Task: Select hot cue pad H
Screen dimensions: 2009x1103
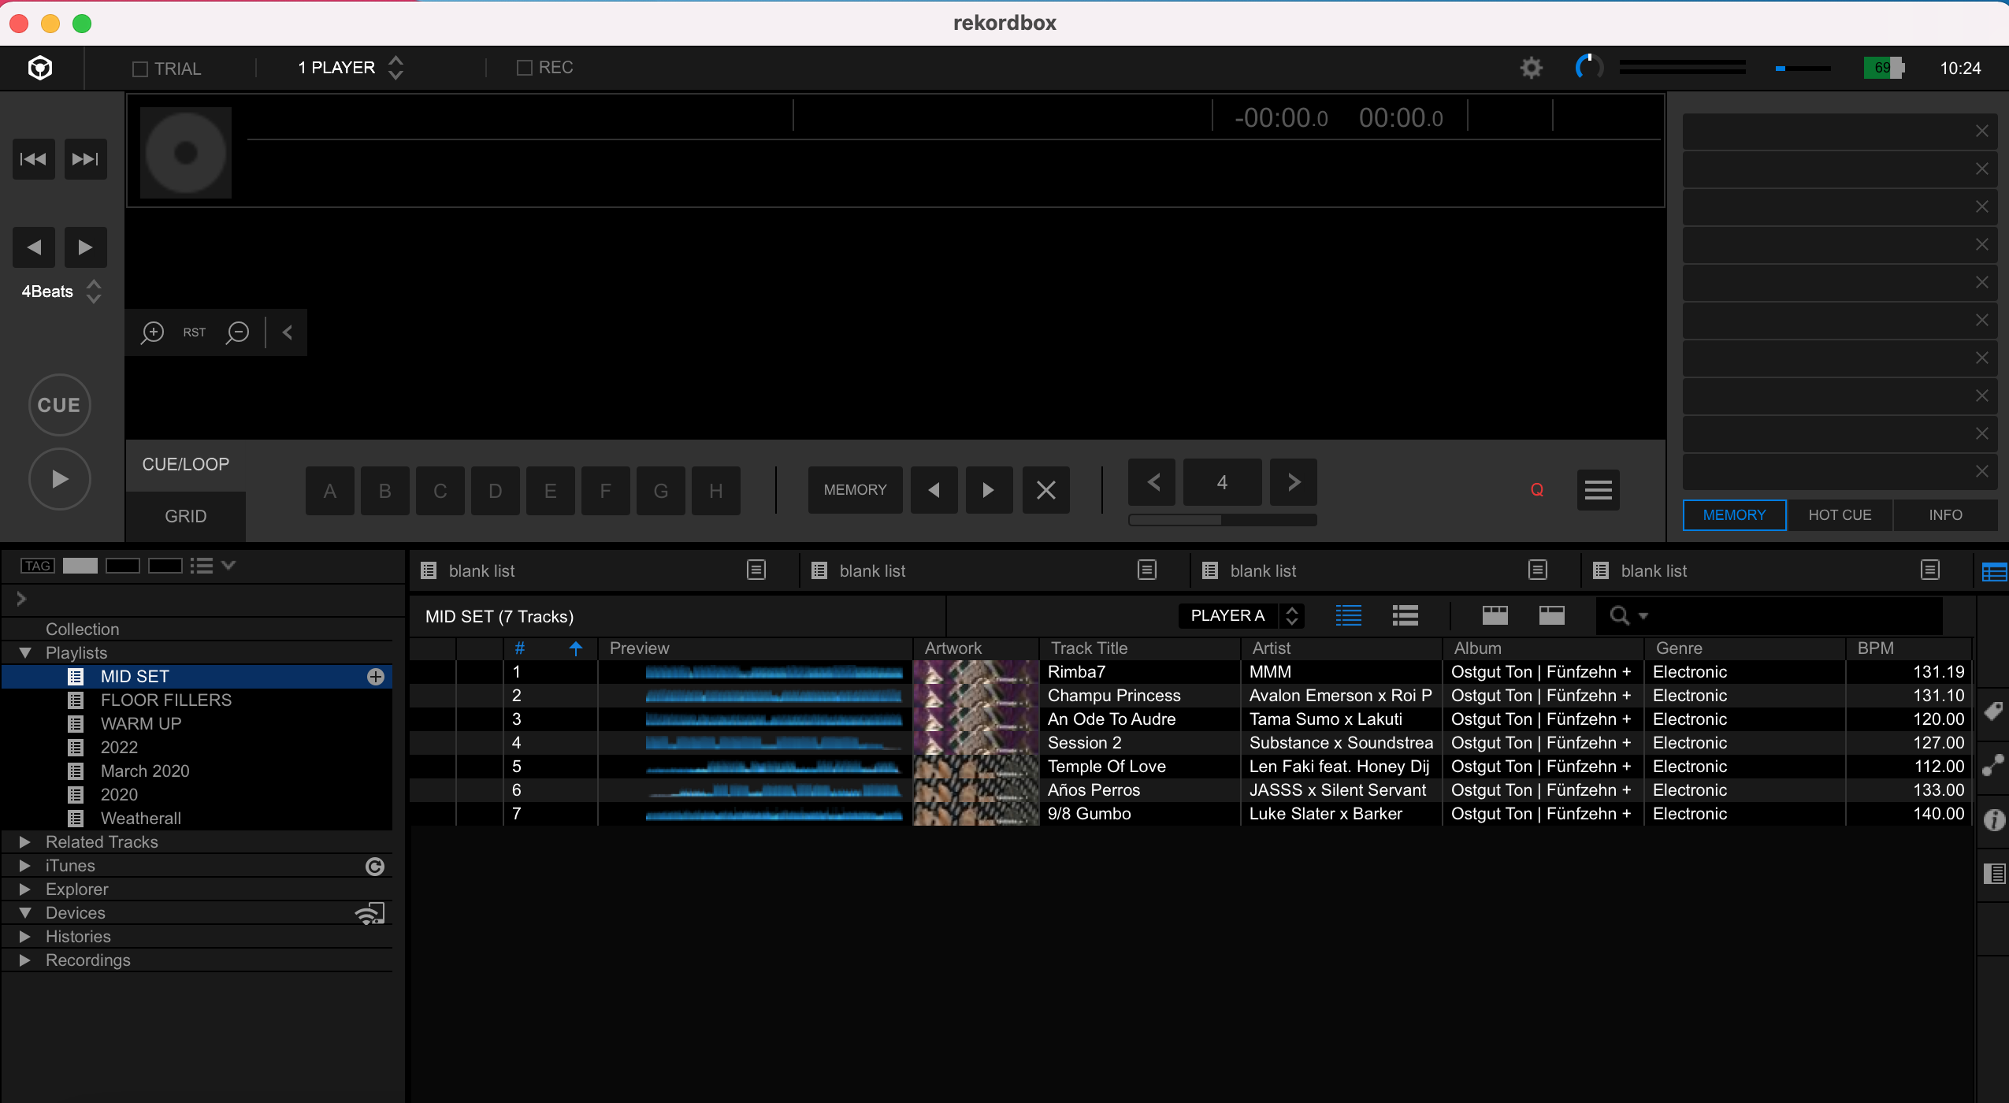Action: click(x=716, y=491)
